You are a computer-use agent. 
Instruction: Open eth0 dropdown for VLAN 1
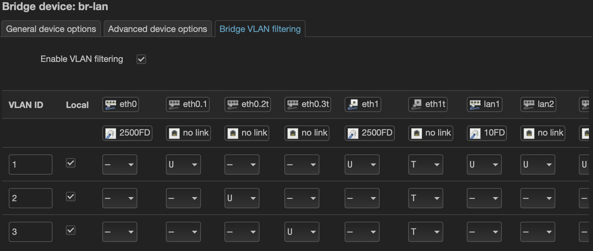[x=119, y=165]
